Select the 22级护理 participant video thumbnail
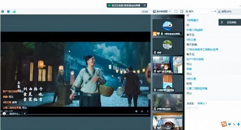Screen dimensions: 241x130 [x=168, y=83]
